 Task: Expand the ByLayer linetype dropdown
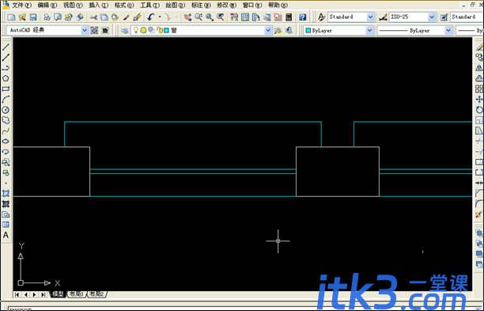point(448,30)
